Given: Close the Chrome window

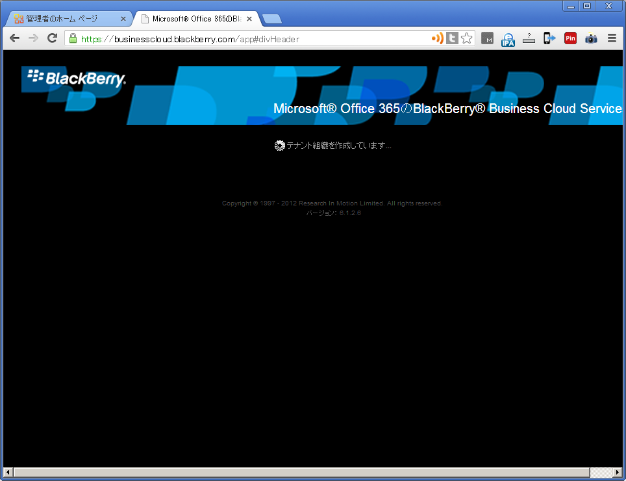Looking at the screenshot, I should pos(609,6).
